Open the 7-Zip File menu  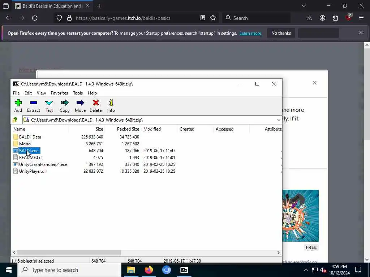click(16, 93)
